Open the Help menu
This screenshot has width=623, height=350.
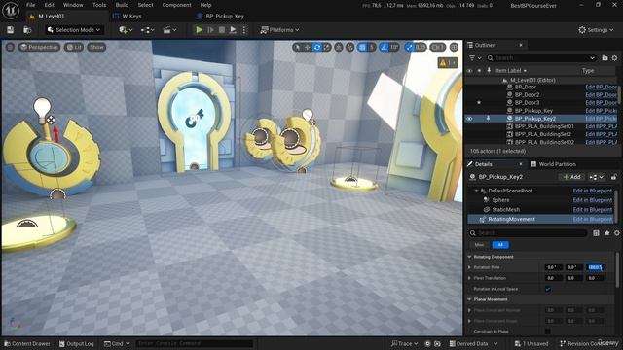coord(205,5)
